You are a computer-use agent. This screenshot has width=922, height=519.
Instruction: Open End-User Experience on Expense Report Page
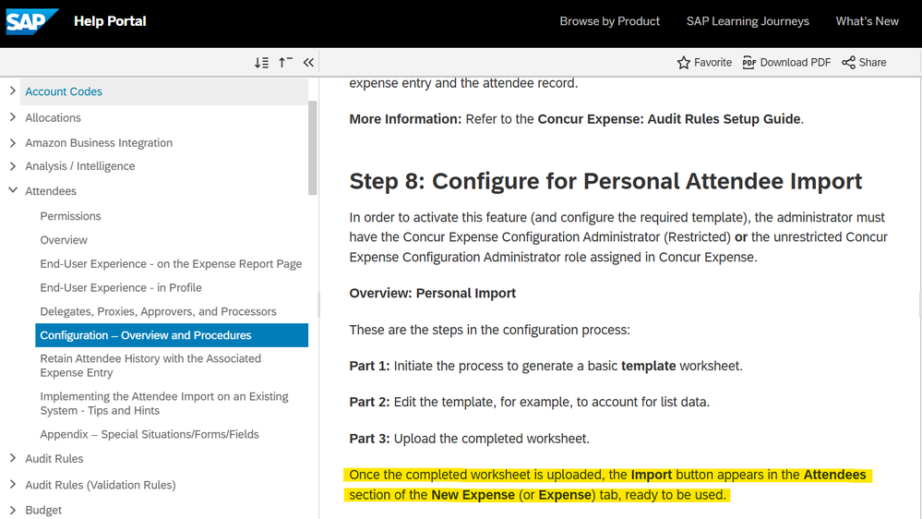171,263
